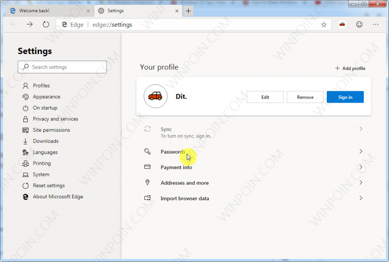389x262 pixels.
Task: Click the Payment info card icon
Action: [x=147, y=167]
